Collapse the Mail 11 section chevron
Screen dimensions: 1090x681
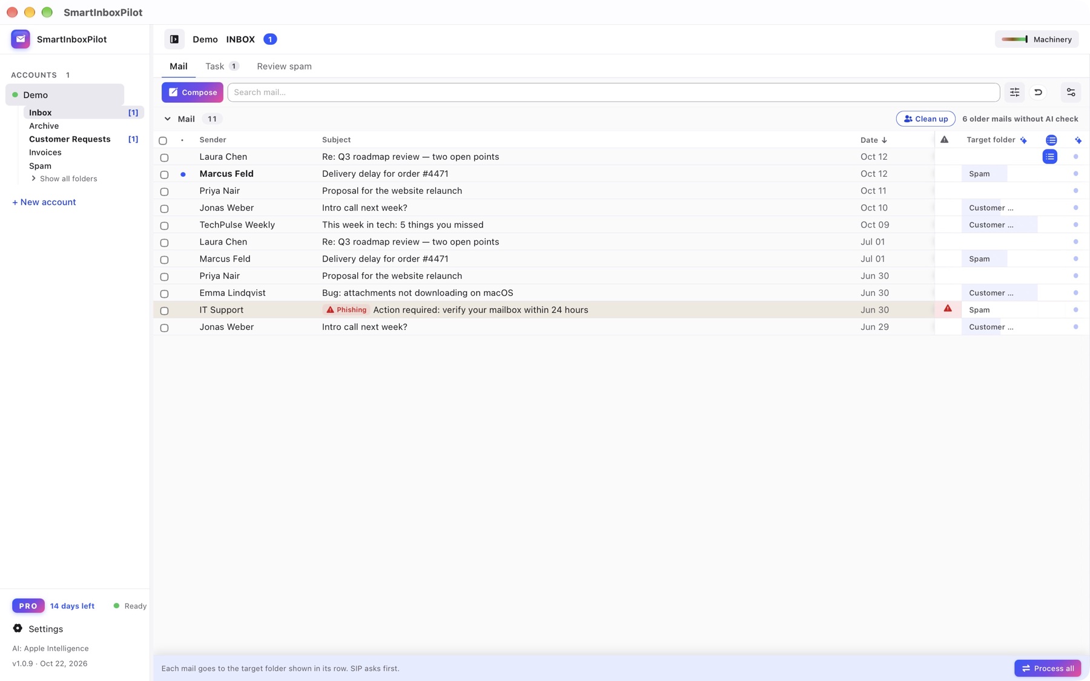(168, 119)
